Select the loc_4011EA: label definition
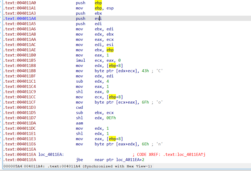 click(x=51, y=155)
